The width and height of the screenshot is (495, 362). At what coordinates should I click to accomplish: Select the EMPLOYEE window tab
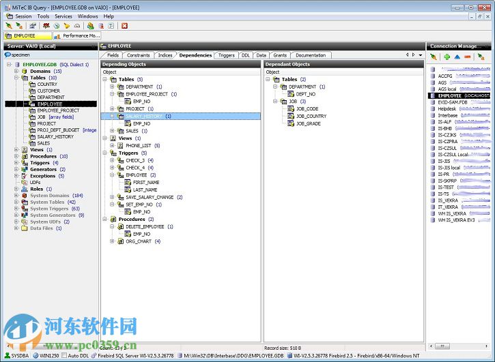[28, 36]
